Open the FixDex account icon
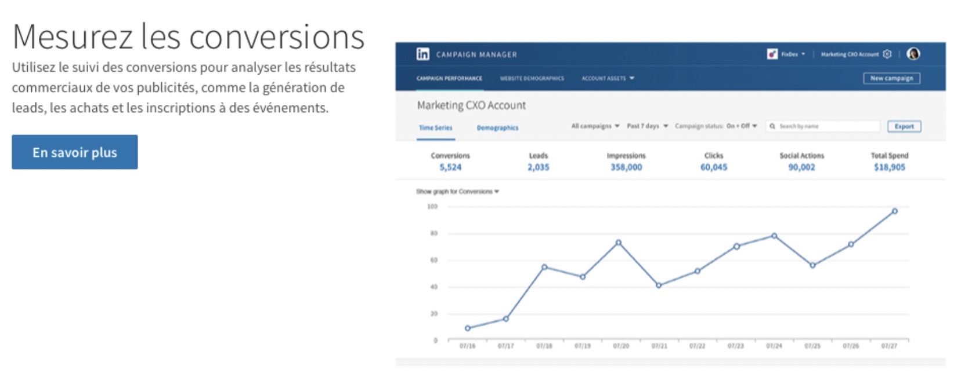The height and width of the screenshot is (381, 961). click(x=772, y=54)
